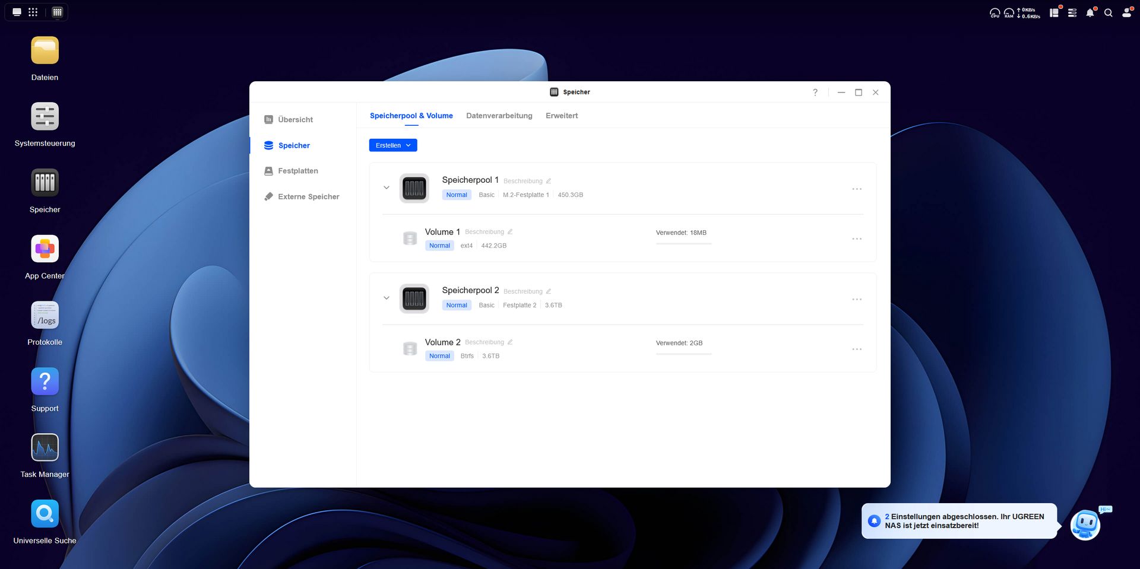Open more options for Volume 2

pyautogui.click(x=857, y=349)
